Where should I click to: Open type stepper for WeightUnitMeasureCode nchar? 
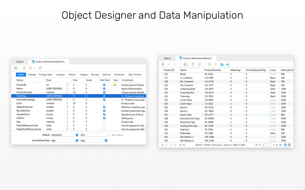point(67,129)
